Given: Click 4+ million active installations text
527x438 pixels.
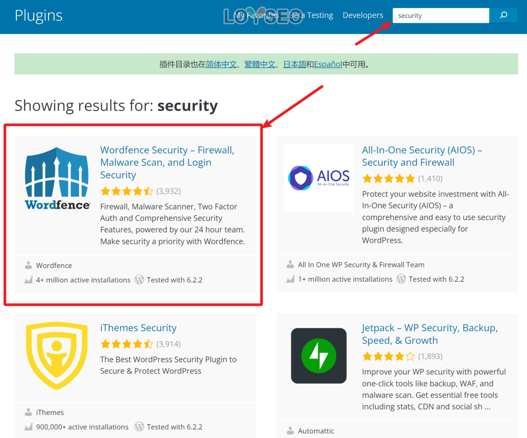Looking at the screenshot, I should 83,280.
